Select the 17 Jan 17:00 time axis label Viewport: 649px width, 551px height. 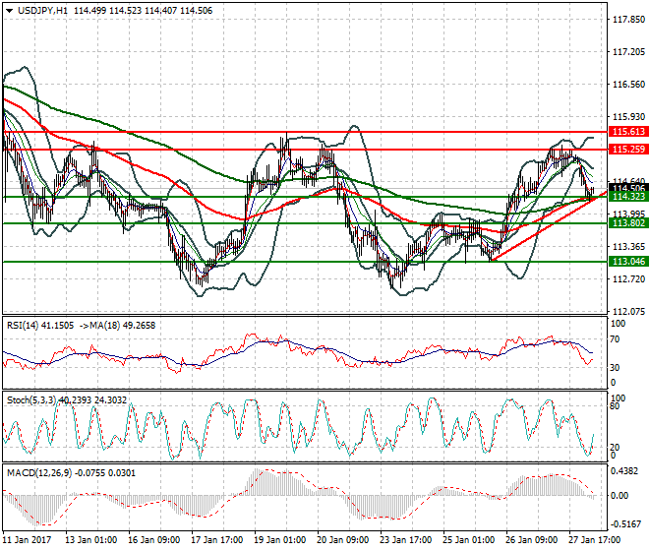pyautogui.click(x=217, y=540)
